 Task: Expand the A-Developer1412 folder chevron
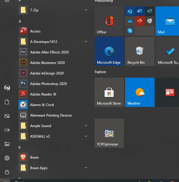[x=86, y=41]
